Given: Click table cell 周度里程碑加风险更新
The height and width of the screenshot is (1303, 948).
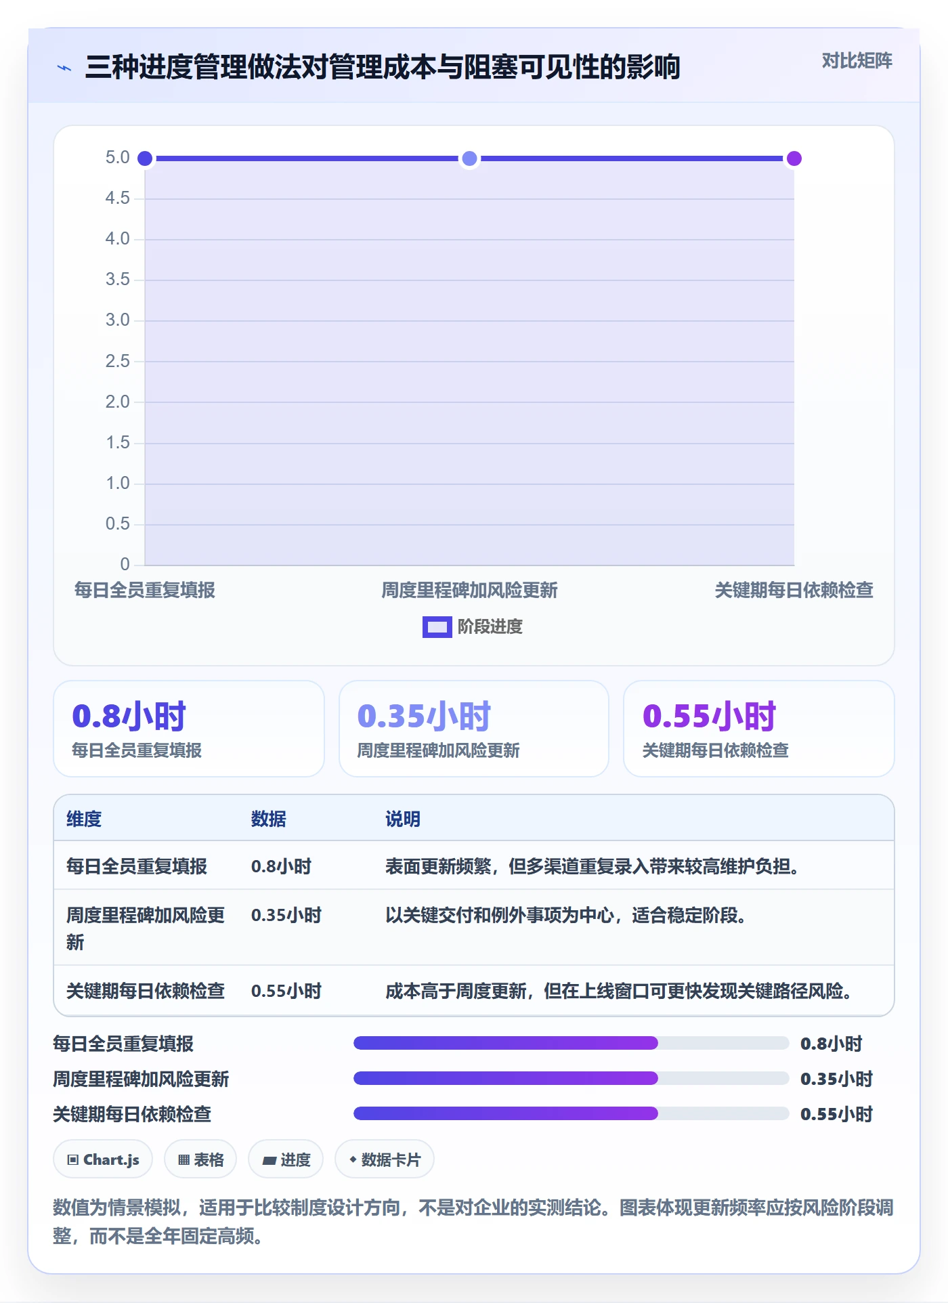Looking at the screenshot, I should [146, 928].
